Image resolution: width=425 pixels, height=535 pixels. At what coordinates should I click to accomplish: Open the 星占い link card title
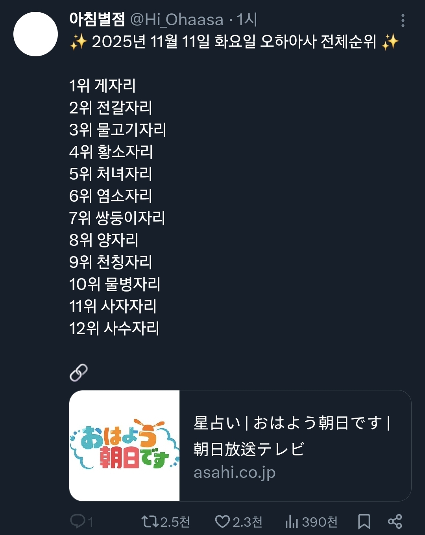pyautogui.click(x=291, y=436)
